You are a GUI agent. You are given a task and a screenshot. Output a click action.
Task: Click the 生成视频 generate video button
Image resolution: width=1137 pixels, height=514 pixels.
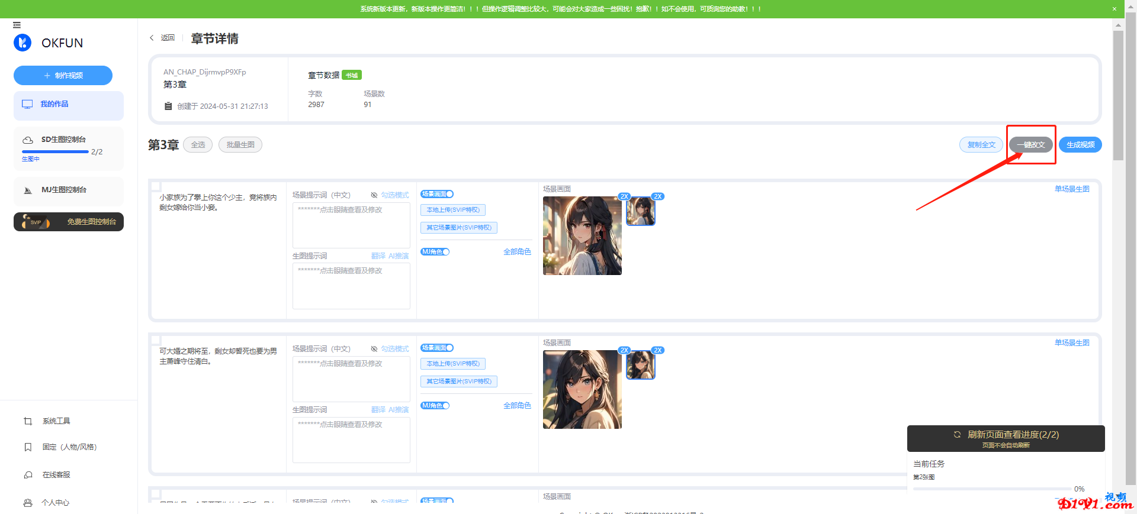pyautogui.click(x=1080, y=145)
